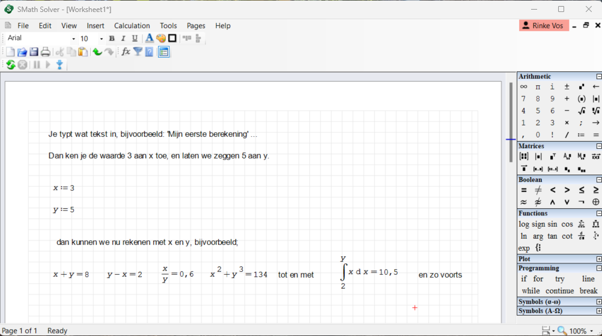Click the paste clipboard icon
Image resolution: width=602 pixels, height=336 pixels.
point(83,52)
